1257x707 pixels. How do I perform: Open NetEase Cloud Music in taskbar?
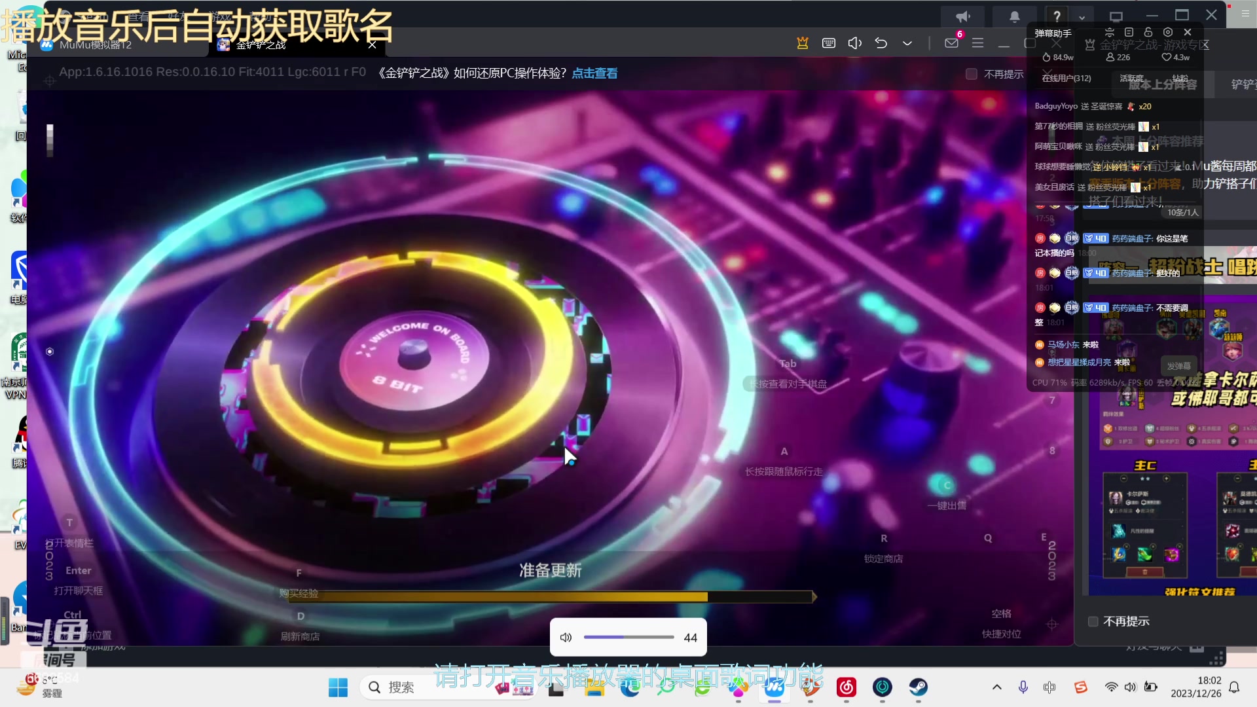(x=847, y=687)
